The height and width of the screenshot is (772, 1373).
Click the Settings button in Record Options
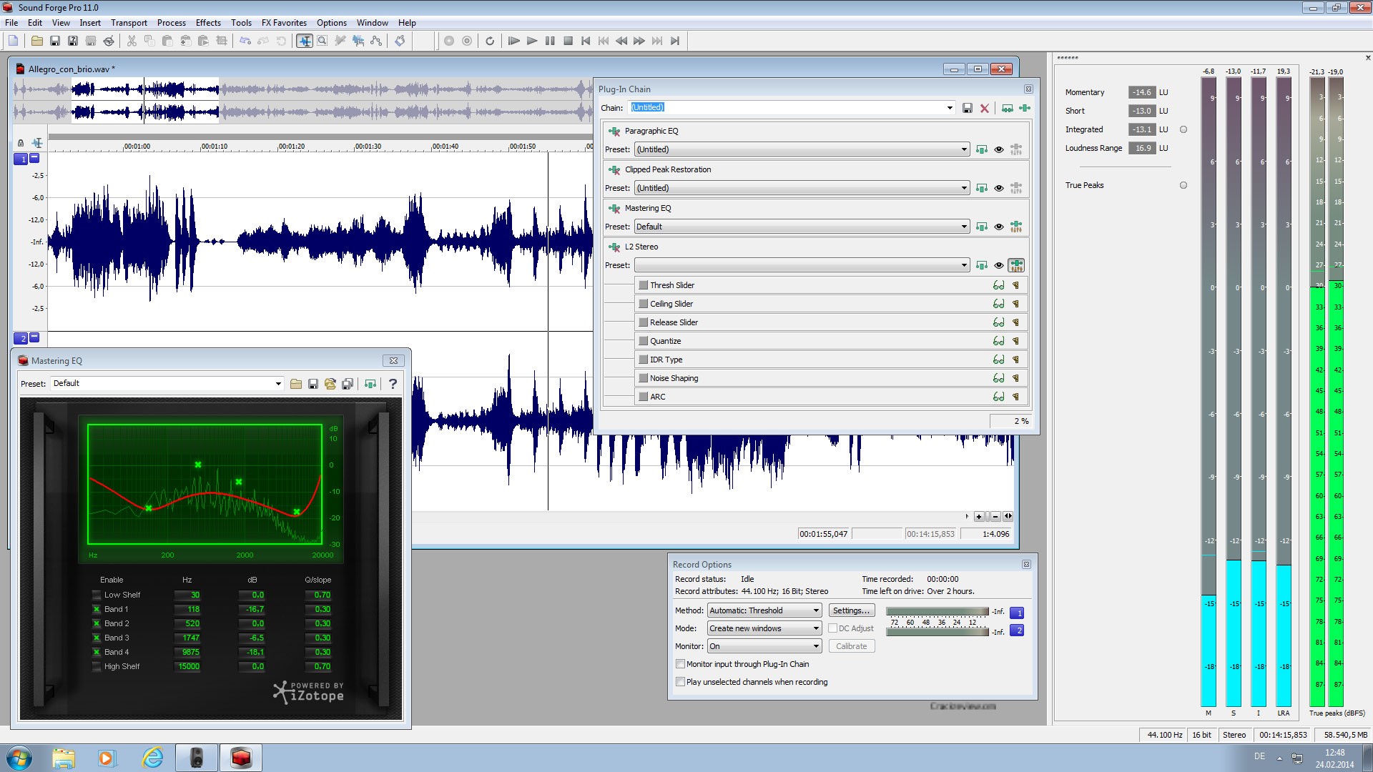point(850,611)
